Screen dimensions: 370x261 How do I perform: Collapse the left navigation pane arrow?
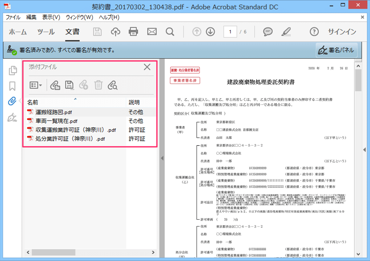coord(162,158)
